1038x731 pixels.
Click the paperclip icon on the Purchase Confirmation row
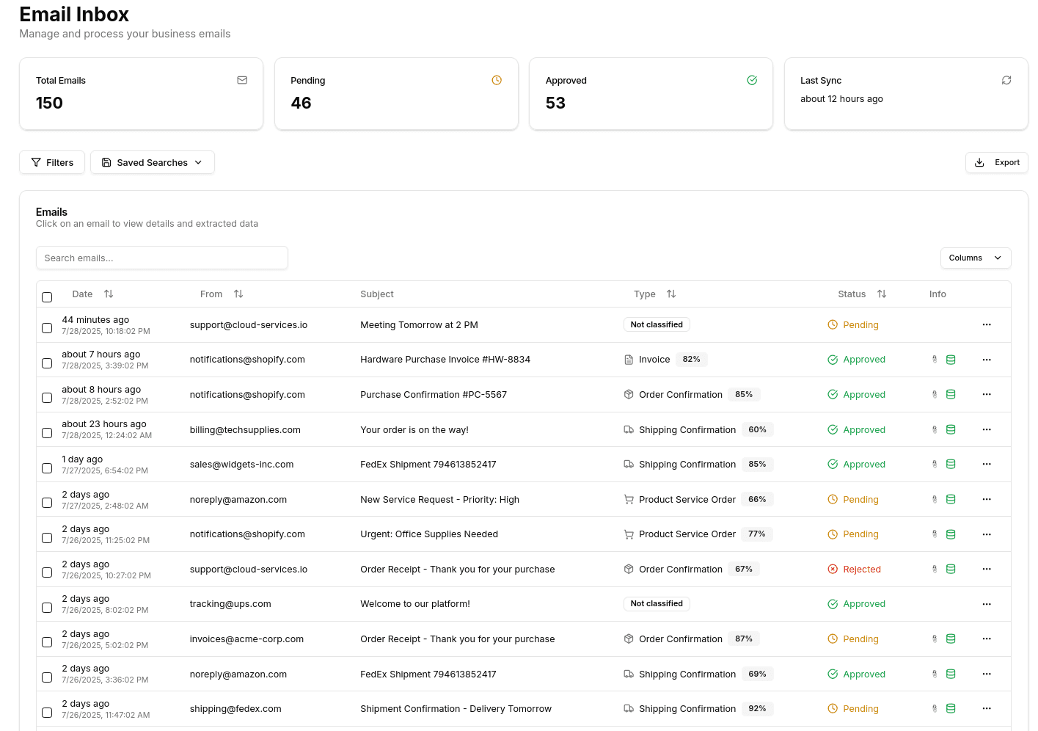tap(934, 394)
